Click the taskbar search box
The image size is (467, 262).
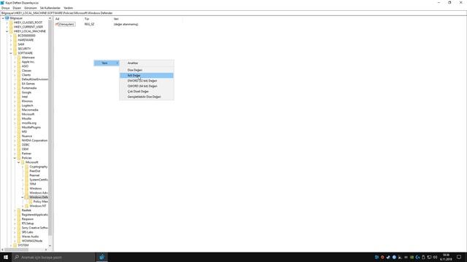click(x=53, y=257)
